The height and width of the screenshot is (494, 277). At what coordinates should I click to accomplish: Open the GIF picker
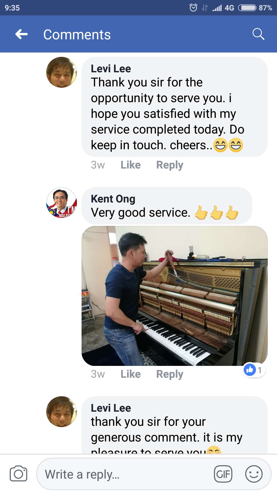[223, 474]
